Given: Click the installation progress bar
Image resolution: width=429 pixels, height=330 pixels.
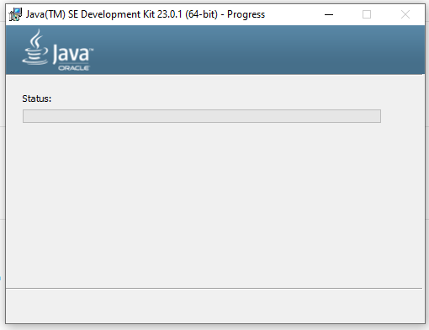Looking at the screenshot, I should pyautogui.click(x=202, y=116).
